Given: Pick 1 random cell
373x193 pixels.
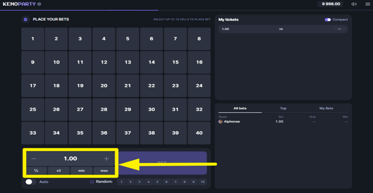Looking at the screenshot, I should click(121, 182).
